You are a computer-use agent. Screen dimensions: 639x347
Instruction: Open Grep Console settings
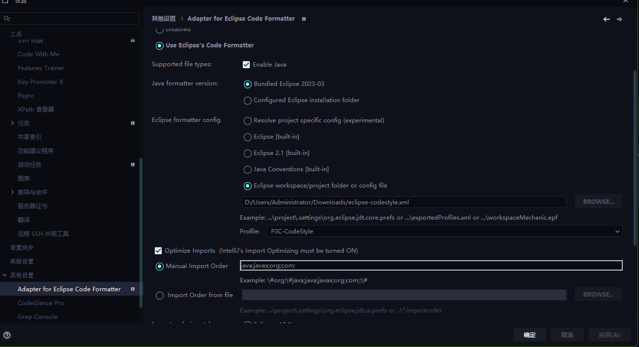point(38,317)
